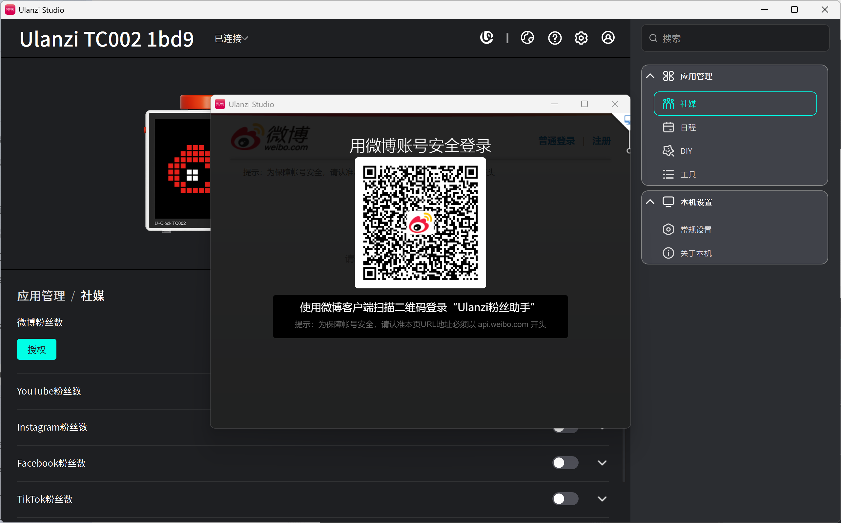Expand the Facebook粉丝数 row chevron
The image size is (841, 523).
click(602, 463)
